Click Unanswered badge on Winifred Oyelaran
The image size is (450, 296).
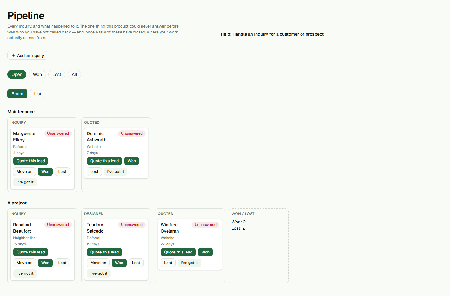(206, 225)
